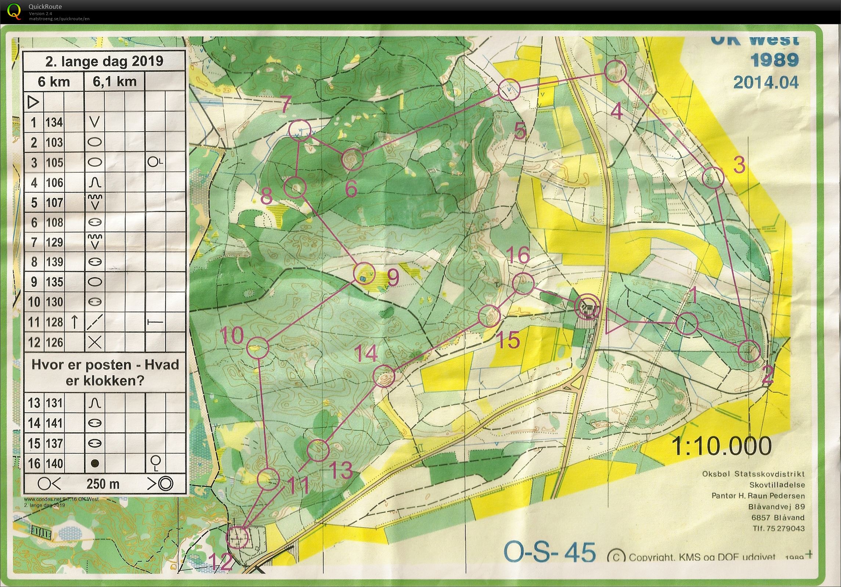
Task: Click the symbol in row 129
Action: [x=95, y=242]
